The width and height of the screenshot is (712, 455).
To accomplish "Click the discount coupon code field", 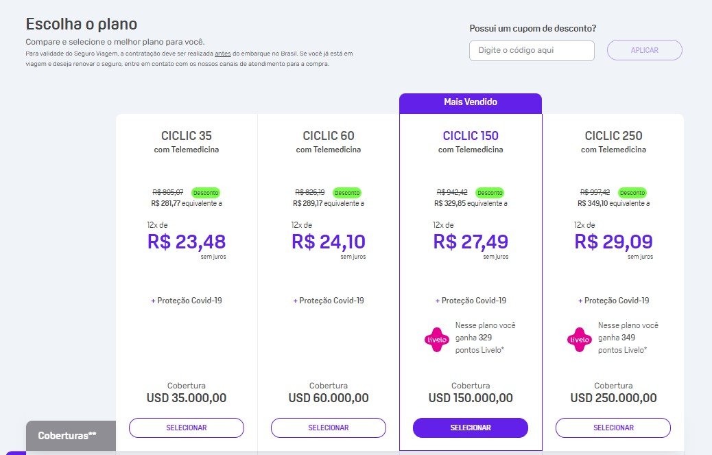I will coord(532,50).
